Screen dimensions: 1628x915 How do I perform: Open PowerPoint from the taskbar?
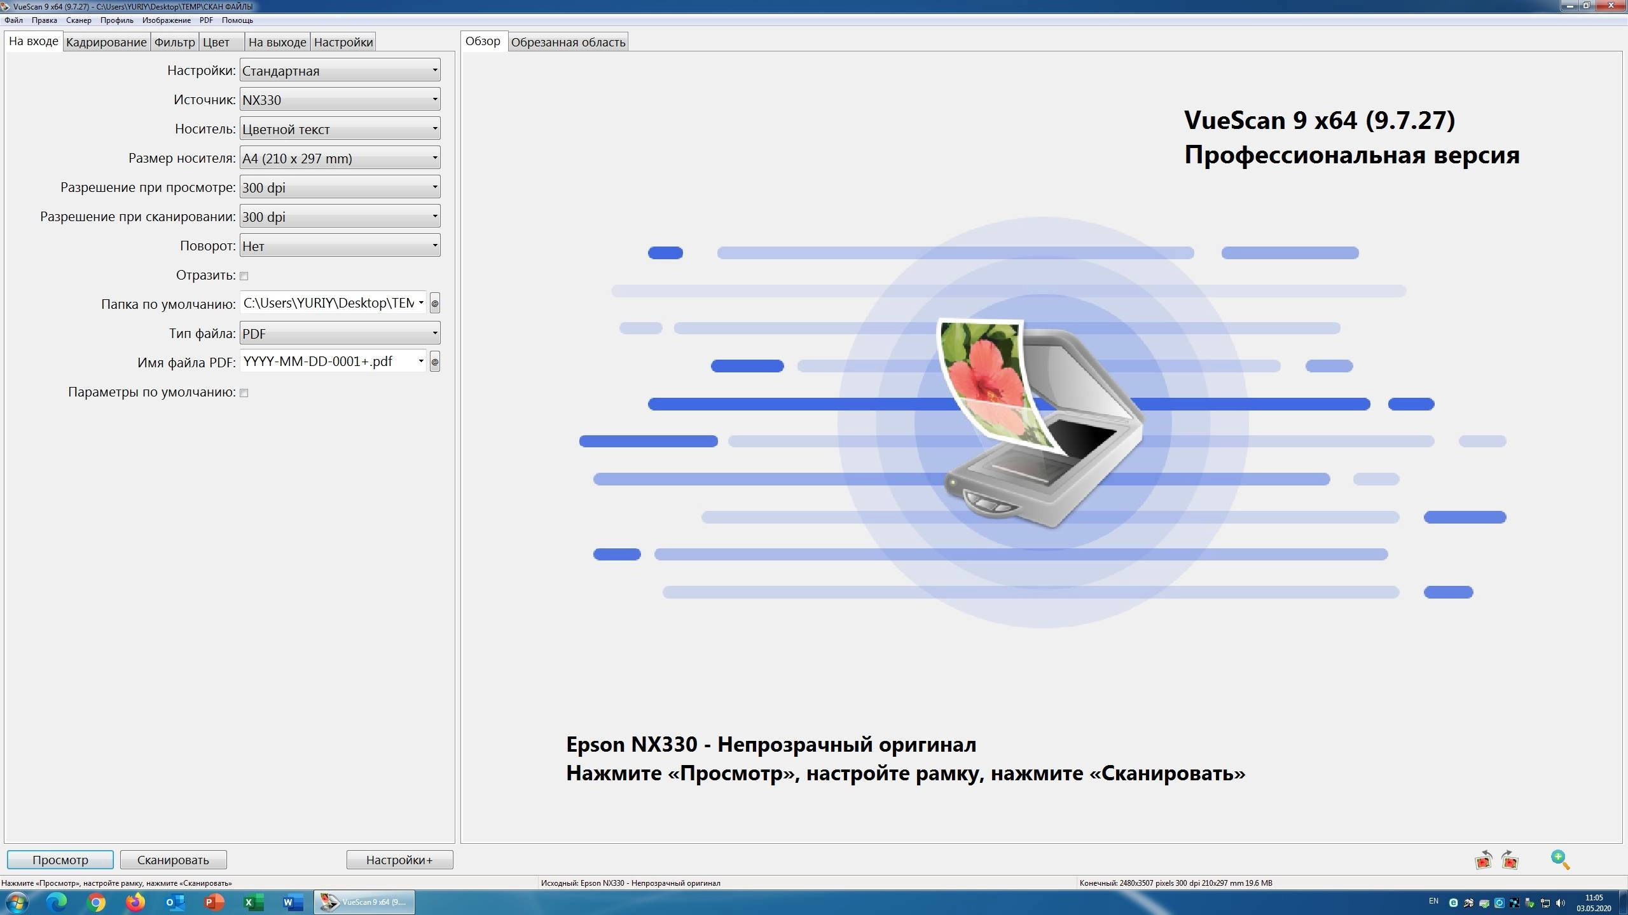point(214,902)
